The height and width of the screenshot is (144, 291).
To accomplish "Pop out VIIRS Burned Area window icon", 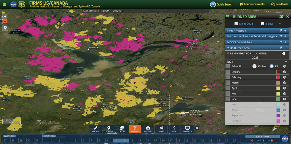I will pyautogui.click(x=281, y=48).
